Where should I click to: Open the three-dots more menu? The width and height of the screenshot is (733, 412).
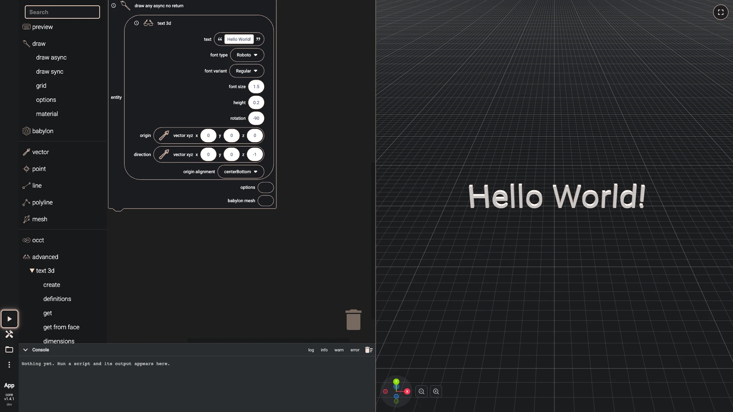pyautogui.click(x=9, y=365)
